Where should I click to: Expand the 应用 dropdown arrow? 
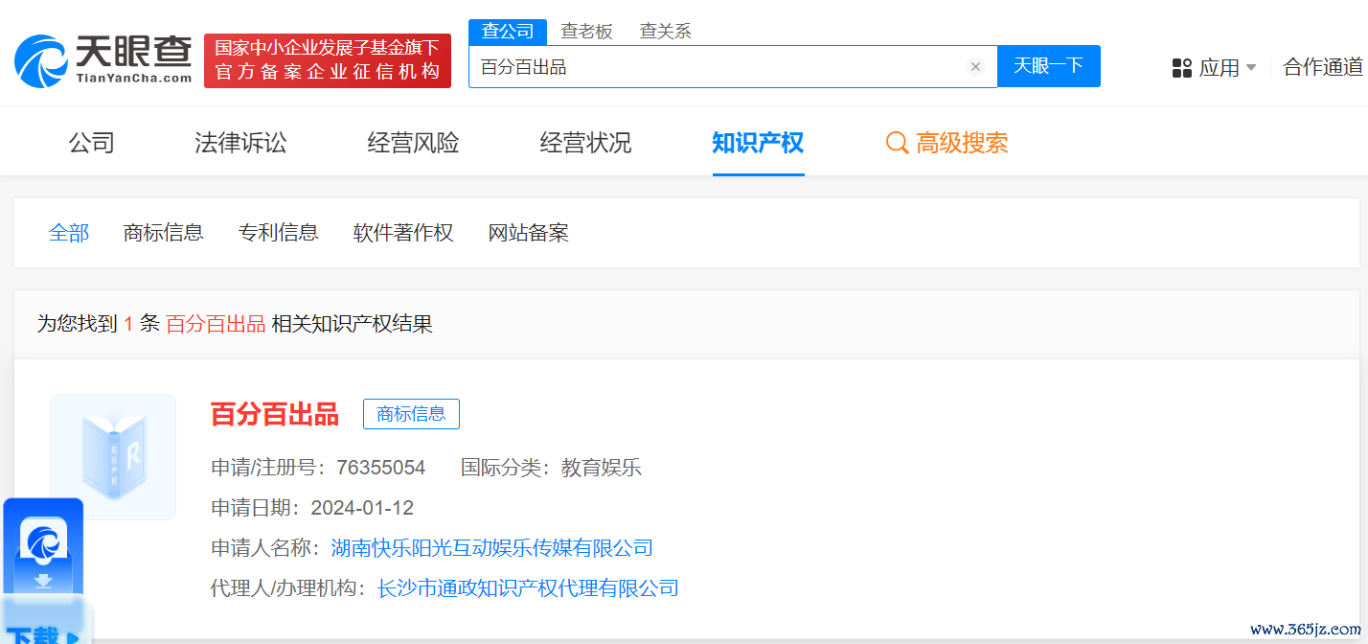click(x=1251, y=68)
